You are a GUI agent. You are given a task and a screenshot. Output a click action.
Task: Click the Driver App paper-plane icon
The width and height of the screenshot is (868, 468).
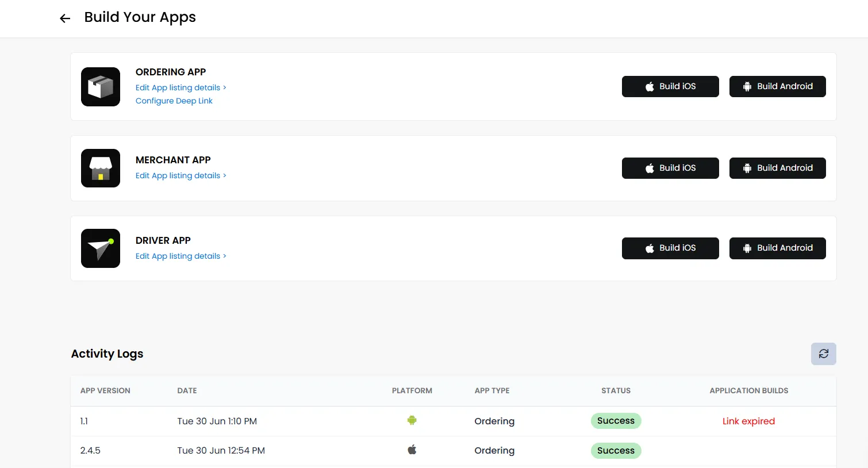[x=101, y=248]
